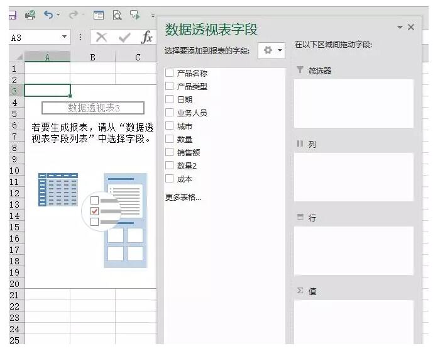Image resolution: width=433 pixels, height=353 pixels.
Task: Open the pivot pane task options arrow
Action: click(400, 27)
